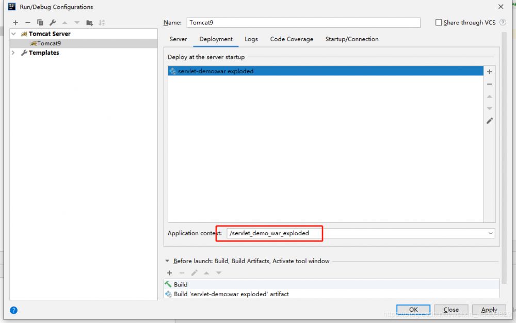This screenshot has width=516, height=323.
Task: Edit the before launch task
Action: [x=194, y=273]
